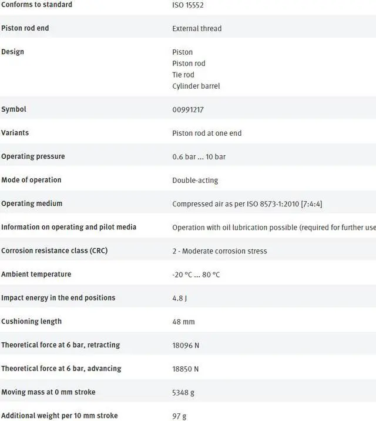Click the -20 °C ... 80 °C value
This screenshot has height=421, width=376.
(x=196, y=275)
